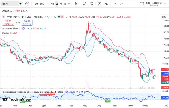This screenshot has width=169, height=108.
Task: Open the Indicators panel icon
Action: click(x=84, y=4)
